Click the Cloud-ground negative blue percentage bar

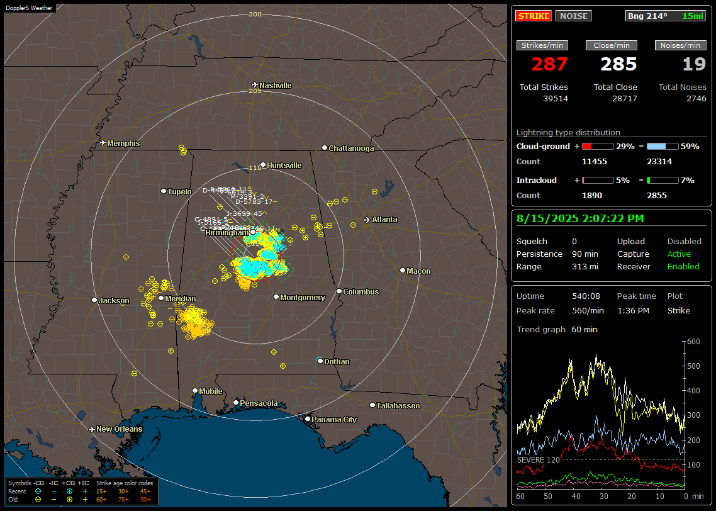click(x=663, y=147)
